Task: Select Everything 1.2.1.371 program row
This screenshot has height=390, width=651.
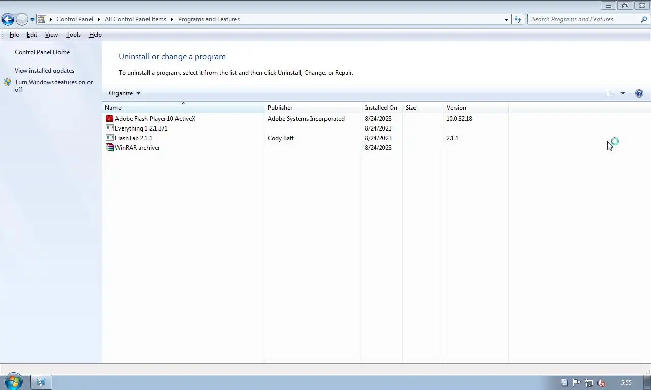Action: click(x=305, y=128)
